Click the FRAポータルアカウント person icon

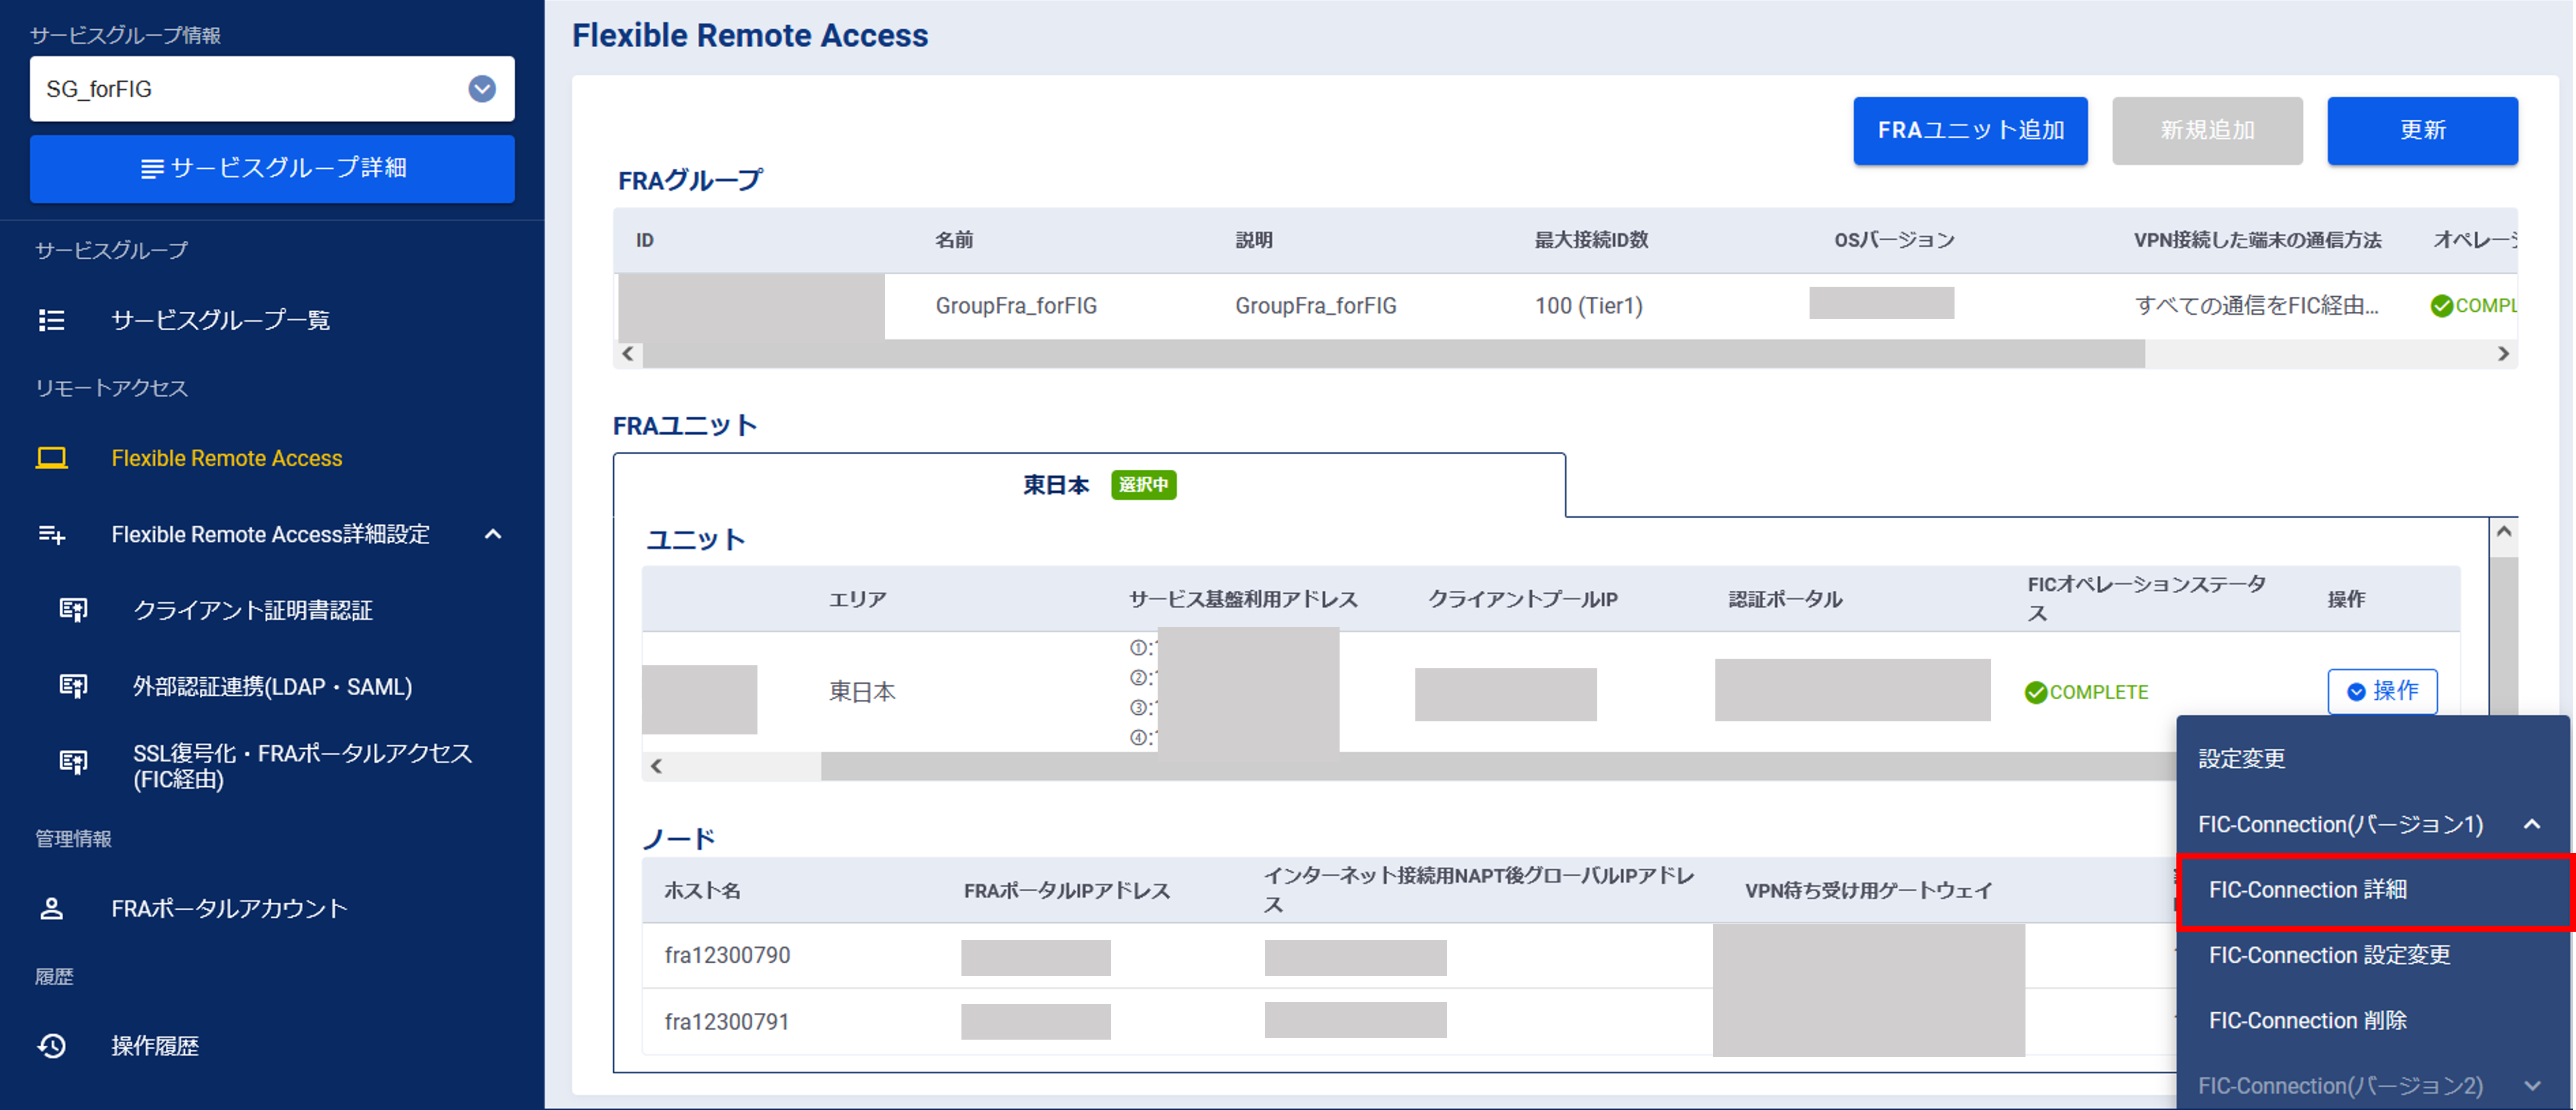(x=51, y=908)
